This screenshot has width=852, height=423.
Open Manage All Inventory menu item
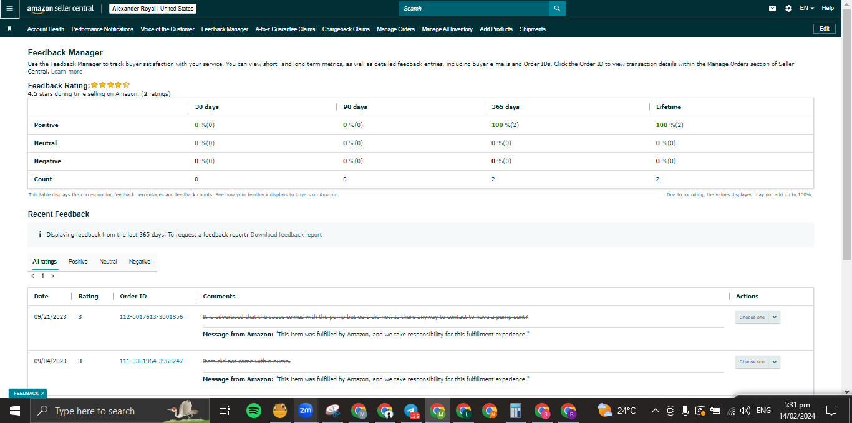(x=447, y=29)
